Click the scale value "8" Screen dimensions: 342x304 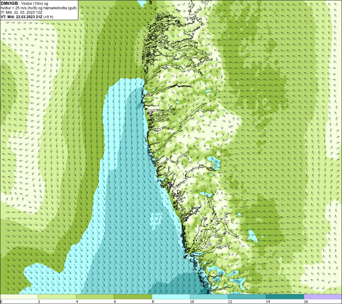coord(153,302)
